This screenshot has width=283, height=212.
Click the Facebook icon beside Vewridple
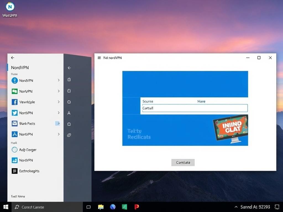tap(15, 102)
